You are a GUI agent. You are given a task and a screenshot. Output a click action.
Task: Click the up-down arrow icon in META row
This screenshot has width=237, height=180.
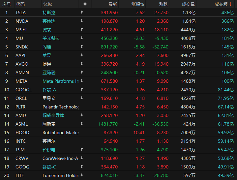tap(82, 81)
